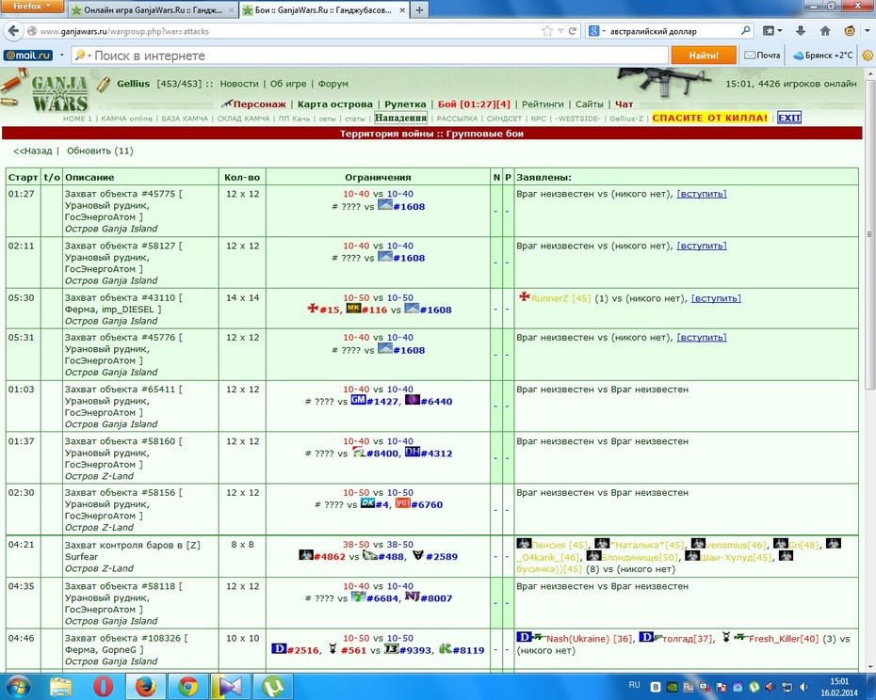Open Почта mail toolbar button
This screenshot has width=876, height=700.
(762, 56)
